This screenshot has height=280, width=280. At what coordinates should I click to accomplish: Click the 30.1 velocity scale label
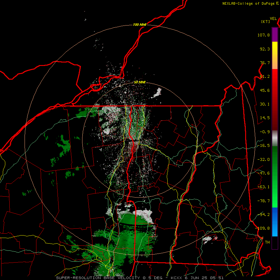tap(265, 104)
